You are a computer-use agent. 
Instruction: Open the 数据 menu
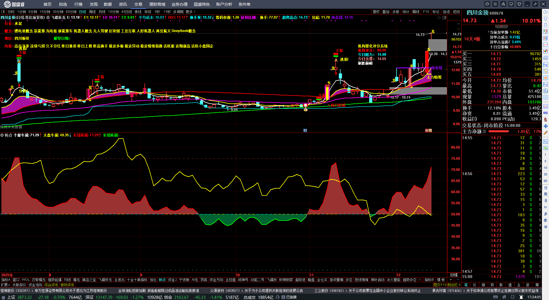point(108,4)
